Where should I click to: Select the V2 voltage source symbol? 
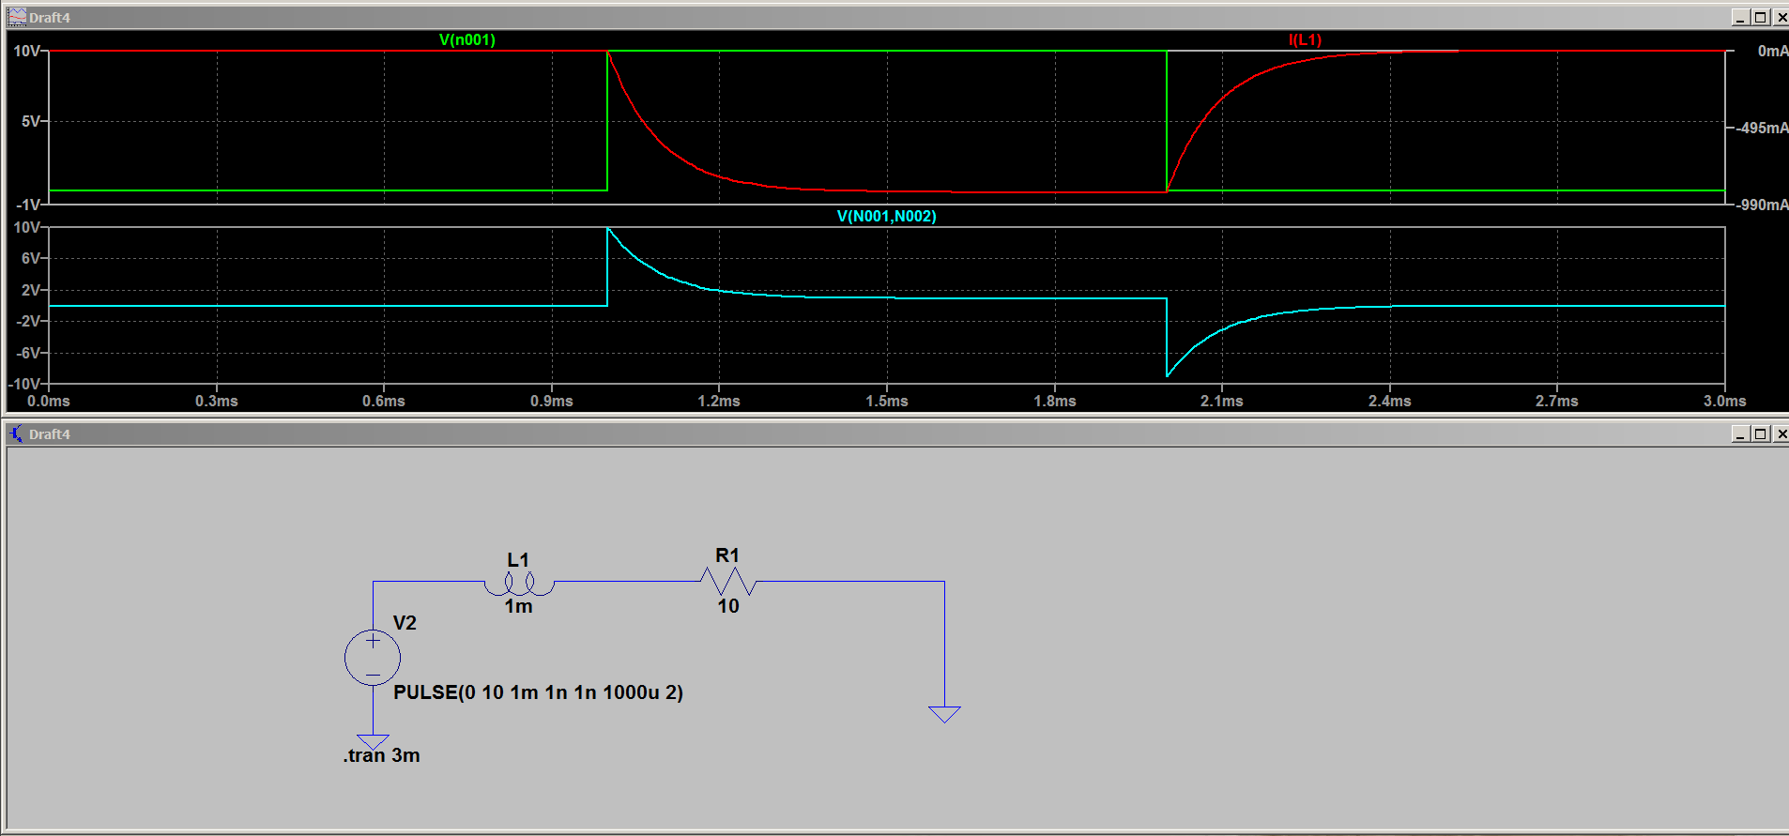pyautogui.click(x=373, y=657)
